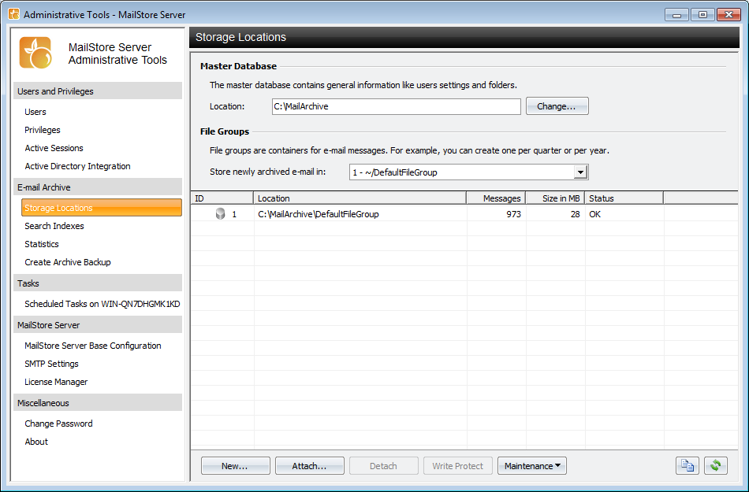Open Active Sessions page
Viewport: 749px width, 492px height.
tap(54, 148)
